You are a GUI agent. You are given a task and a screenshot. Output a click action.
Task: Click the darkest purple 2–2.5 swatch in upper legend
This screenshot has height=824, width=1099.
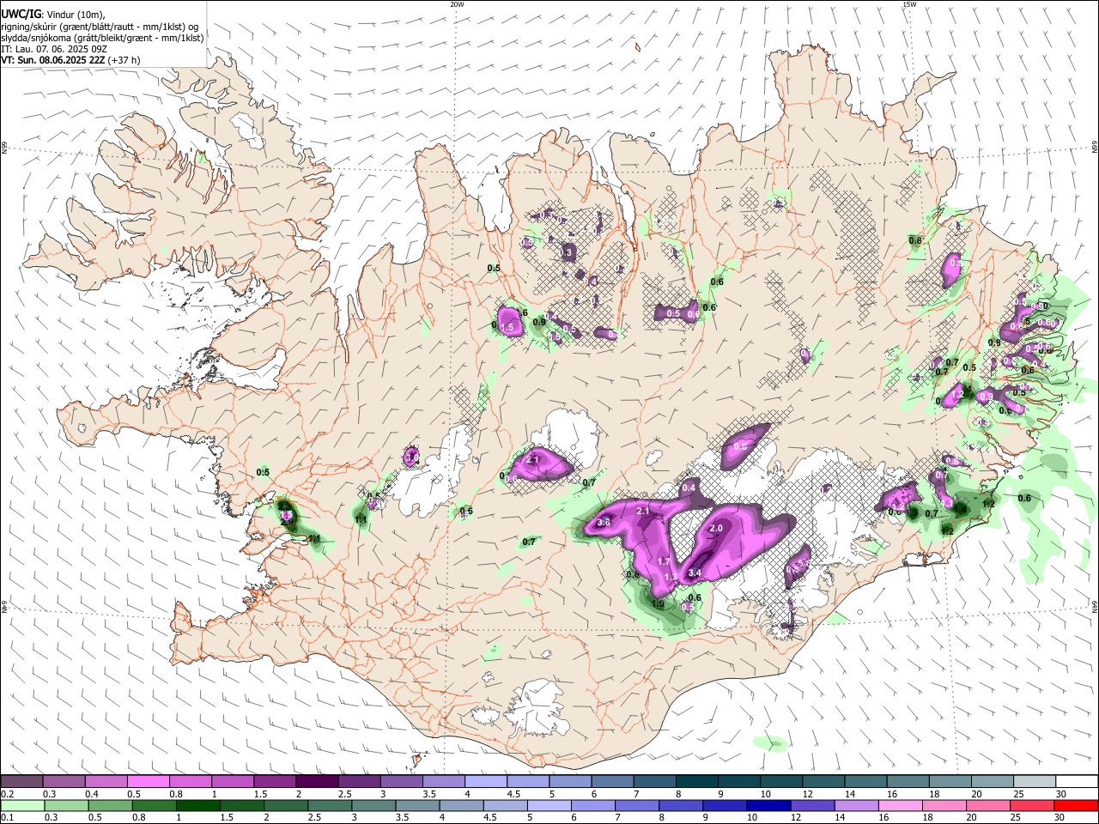click(317, 782)
